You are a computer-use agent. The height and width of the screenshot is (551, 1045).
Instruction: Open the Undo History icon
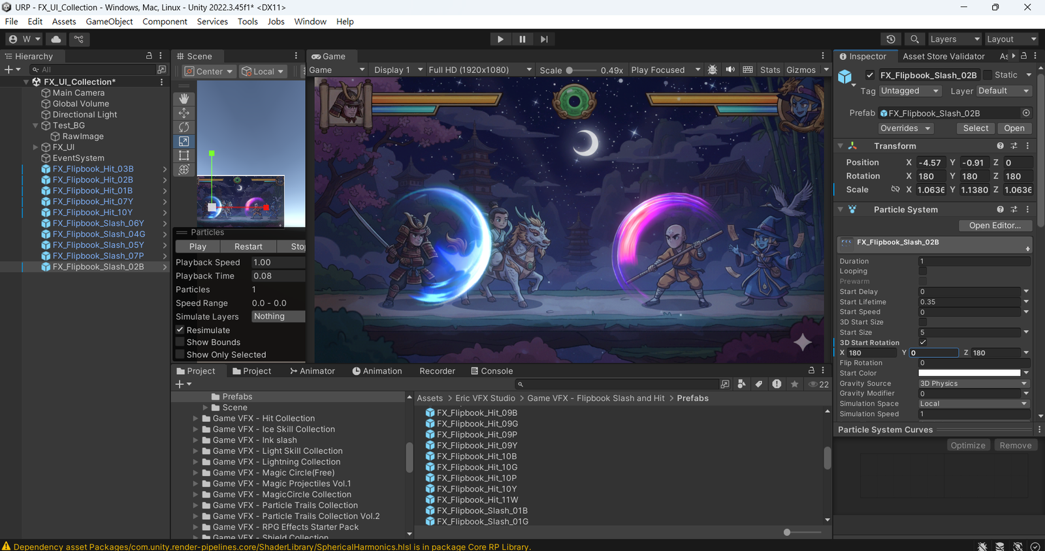click(x=890, y=39)
